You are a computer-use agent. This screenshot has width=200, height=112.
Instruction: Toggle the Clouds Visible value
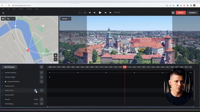tap(36, 99)
